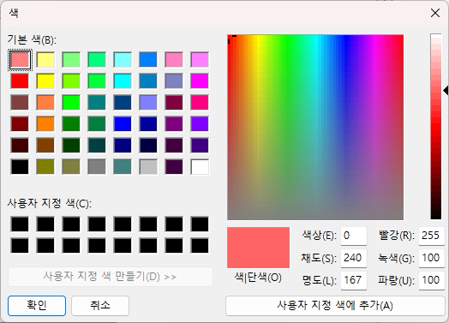
Task: Select the vivid pure orange basic swatch
Action: click(45, 124)
